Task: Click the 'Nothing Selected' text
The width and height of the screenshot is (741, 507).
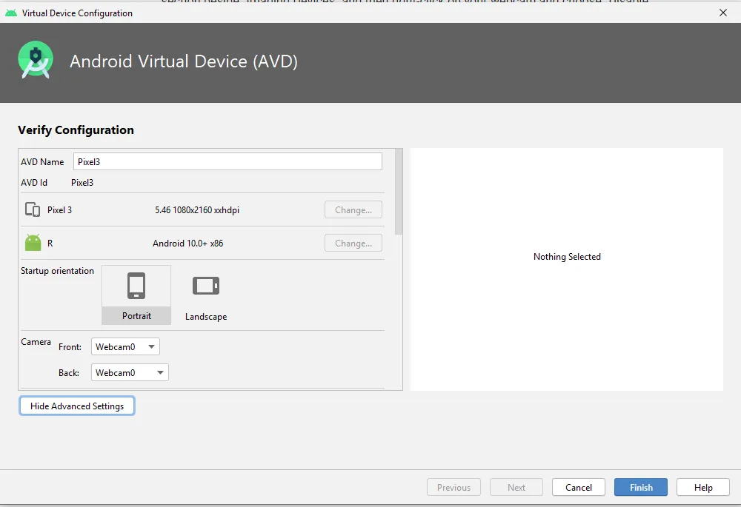Action: 567,256
